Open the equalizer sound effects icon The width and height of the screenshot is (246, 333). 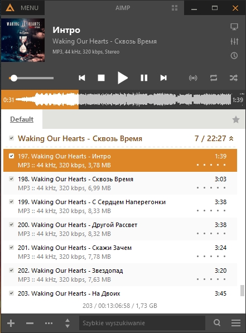tap(234, 41)
